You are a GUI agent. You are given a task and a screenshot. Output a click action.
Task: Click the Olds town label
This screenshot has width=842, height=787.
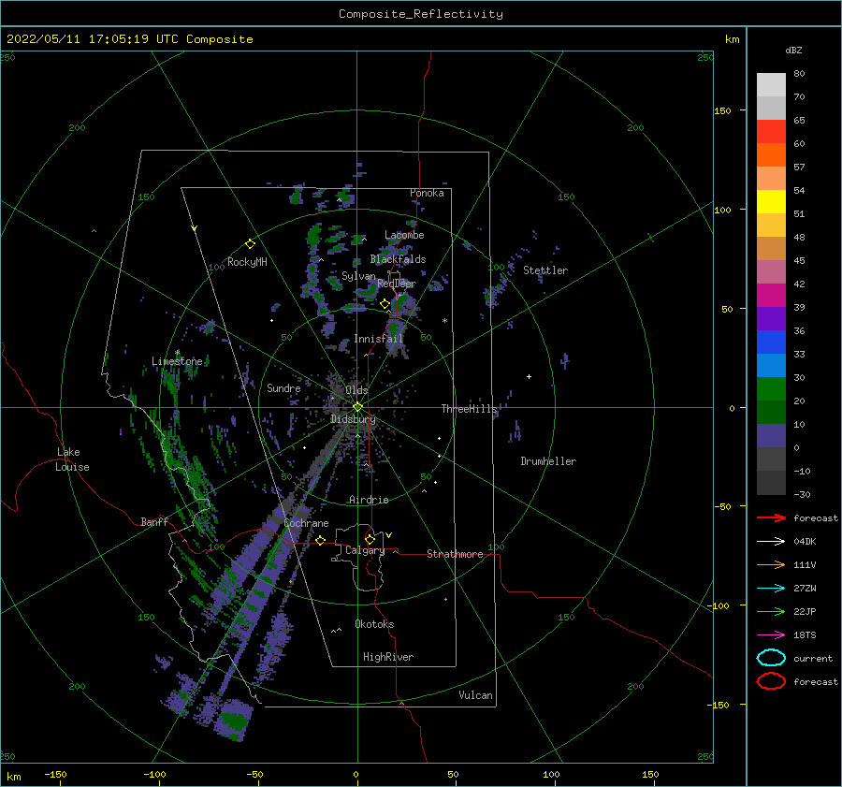(356, 390)
